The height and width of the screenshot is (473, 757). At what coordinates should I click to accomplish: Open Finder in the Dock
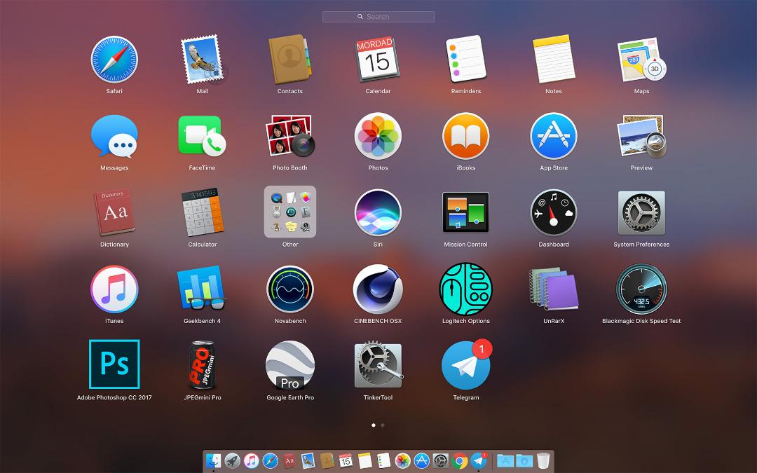[213, 460]
